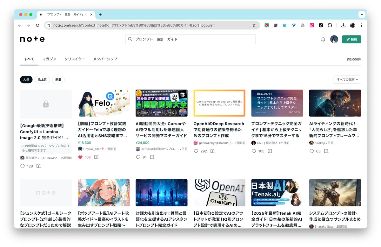Bookmark this page with the star icon

pyautogui.click(x=254, y=25)
